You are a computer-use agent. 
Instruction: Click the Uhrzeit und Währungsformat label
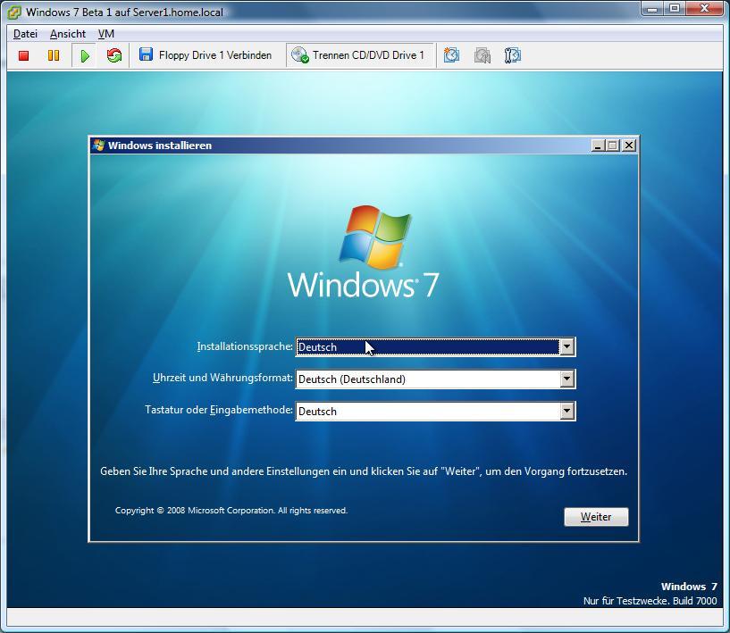(223, 378)
